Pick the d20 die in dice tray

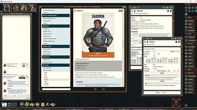click(x=22, y=104)
